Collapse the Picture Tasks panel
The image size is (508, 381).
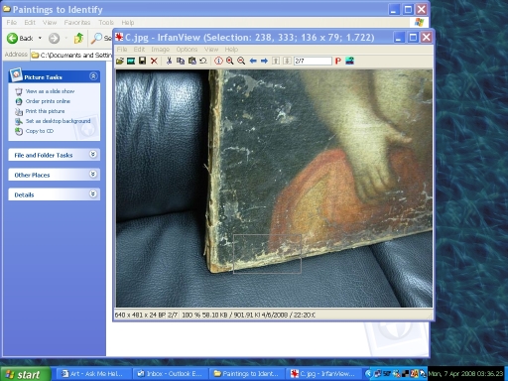93,76
